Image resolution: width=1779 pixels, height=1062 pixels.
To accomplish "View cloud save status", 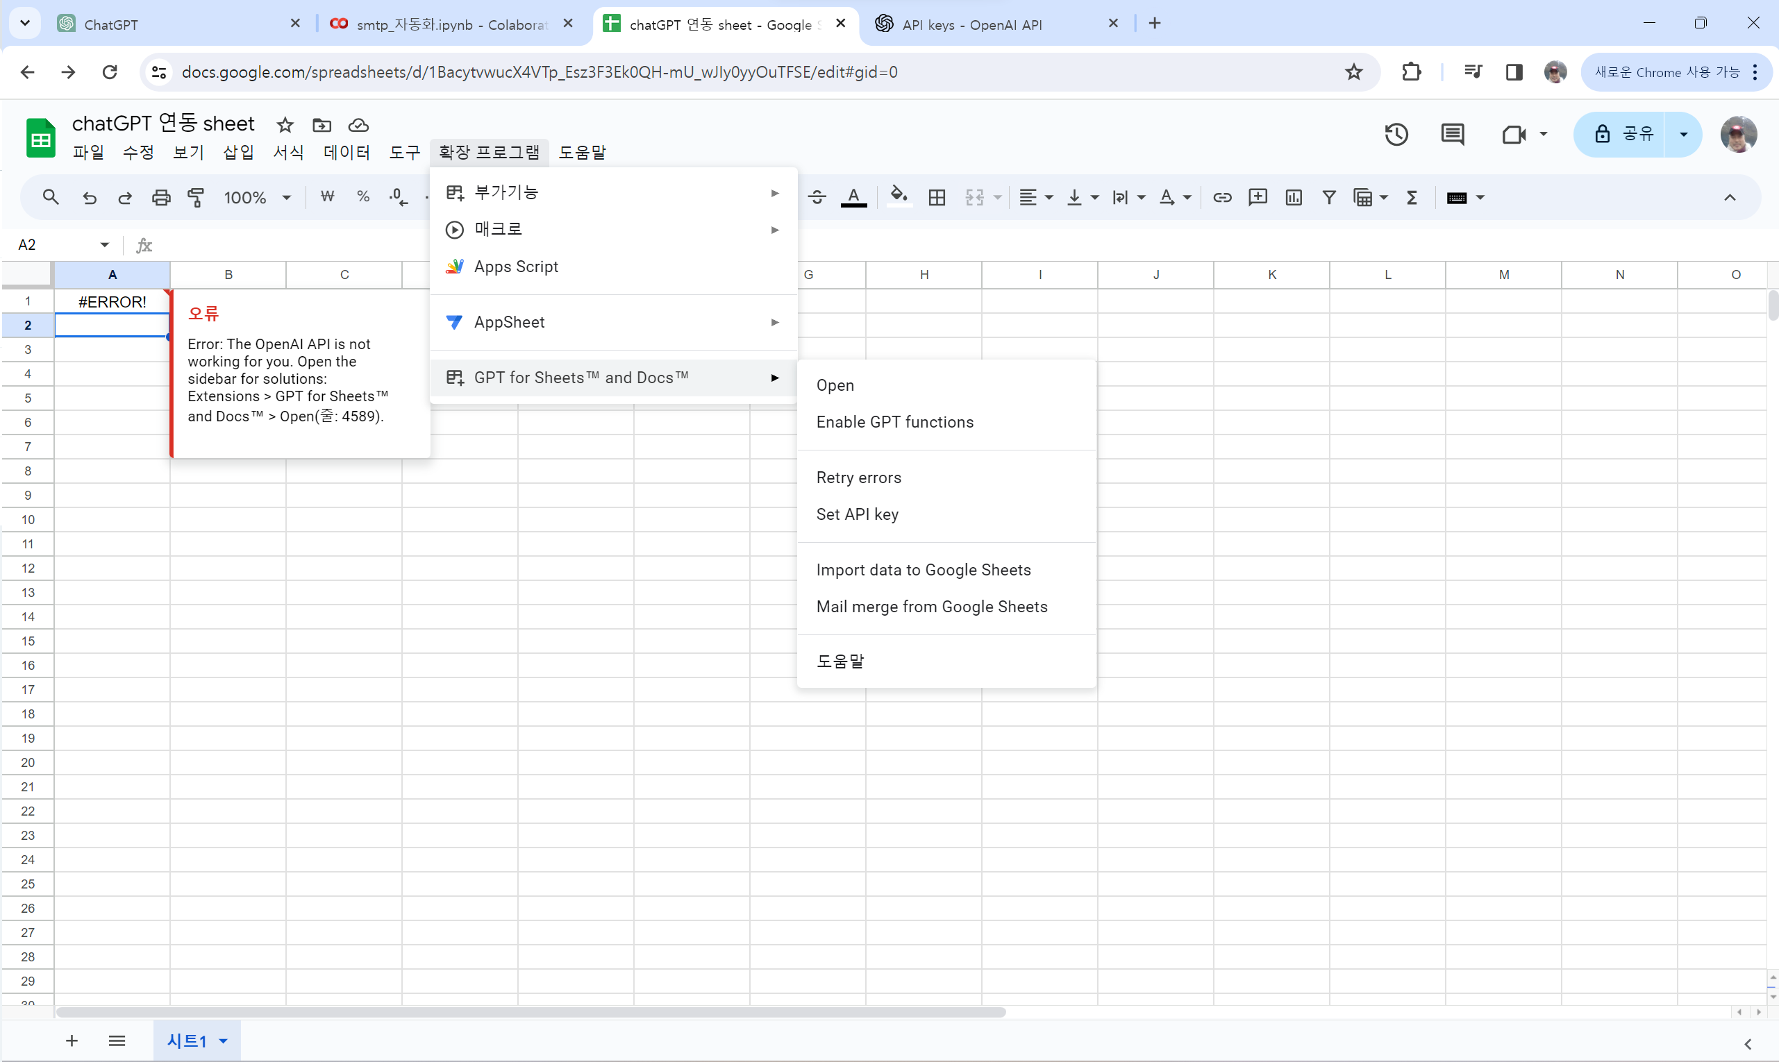I will point(359,125).
